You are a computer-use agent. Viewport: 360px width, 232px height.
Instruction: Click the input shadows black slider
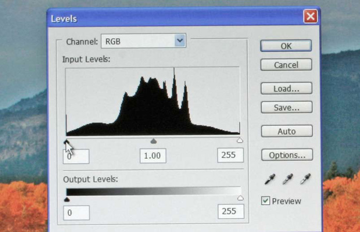[x=66, y=141]
